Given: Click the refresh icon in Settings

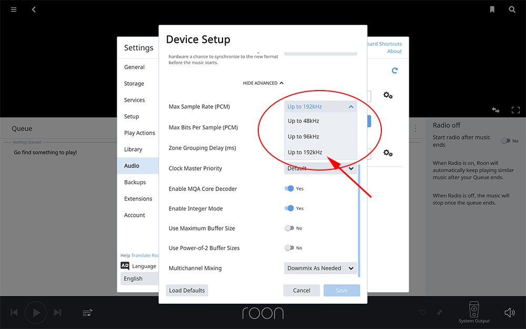Looking at the screenshot, I should [394, 71].
